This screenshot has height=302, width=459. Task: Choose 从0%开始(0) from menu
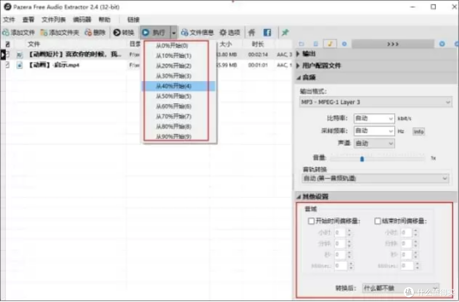click(x=179, y=45)
